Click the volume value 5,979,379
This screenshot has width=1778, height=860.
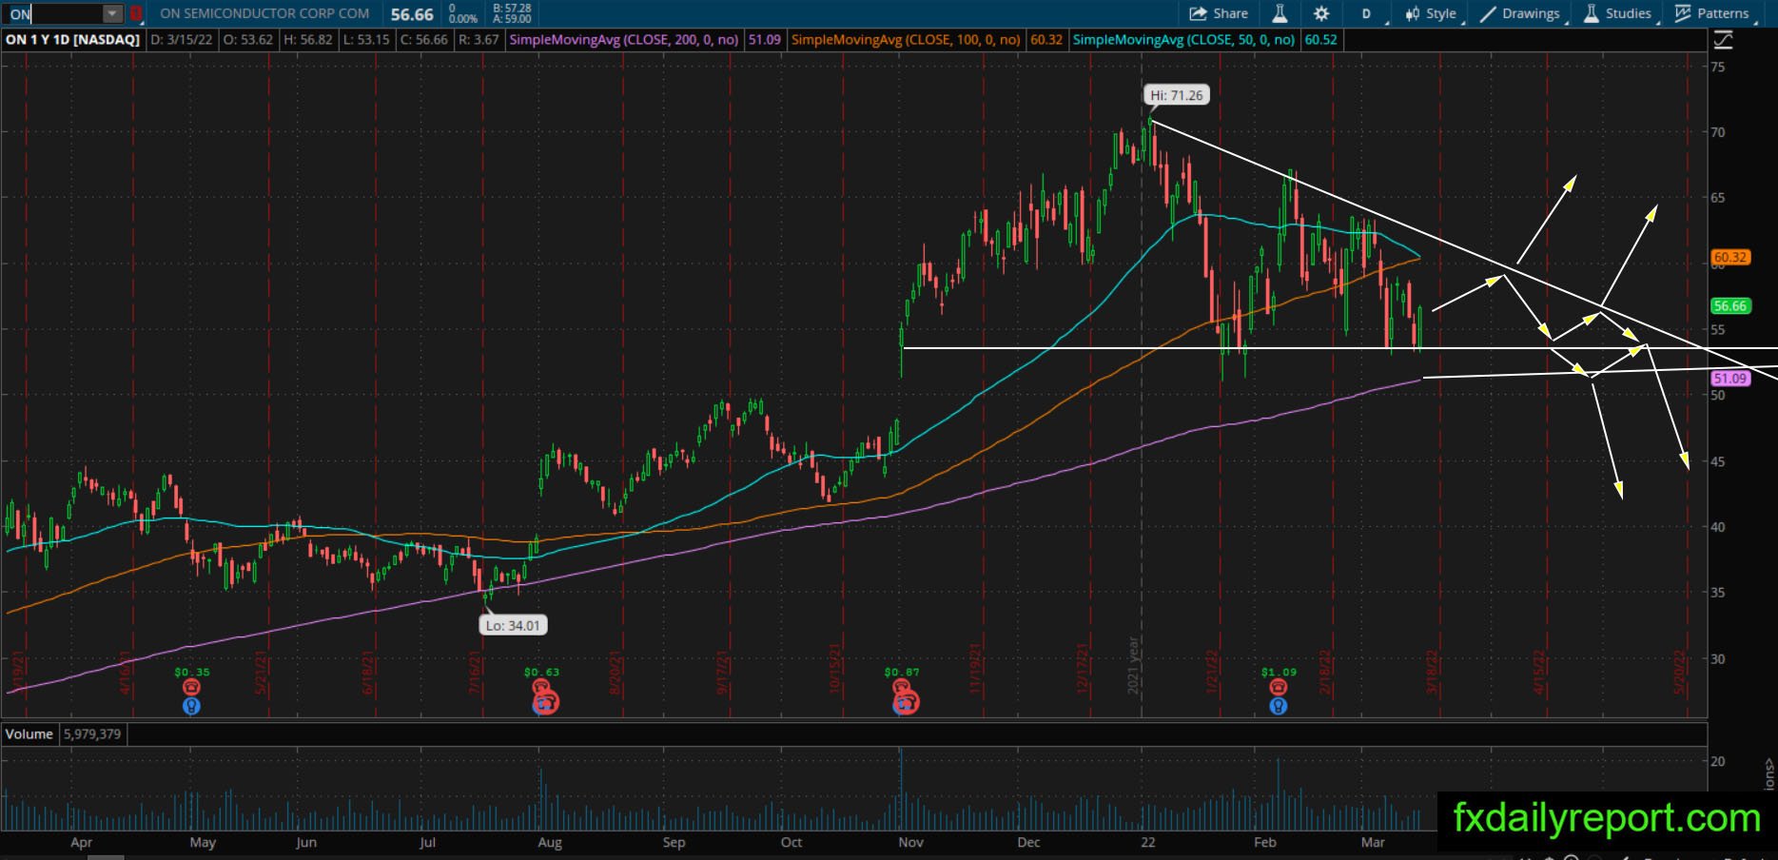[92, 733]
